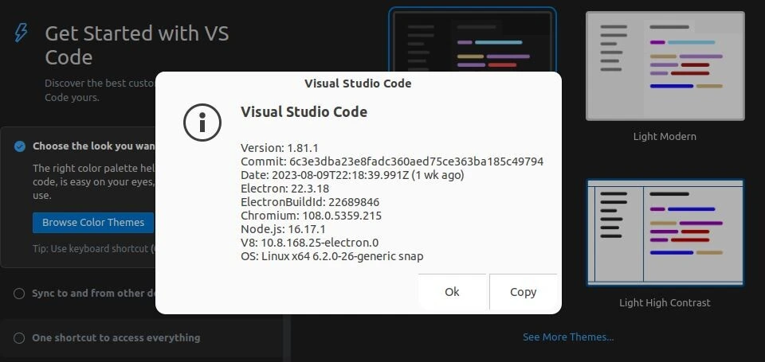Click the Commit hash line in the dialog

click(x=392, y=162)
